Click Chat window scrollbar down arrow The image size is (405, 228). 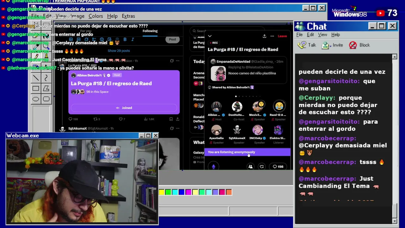click(394, 221)
